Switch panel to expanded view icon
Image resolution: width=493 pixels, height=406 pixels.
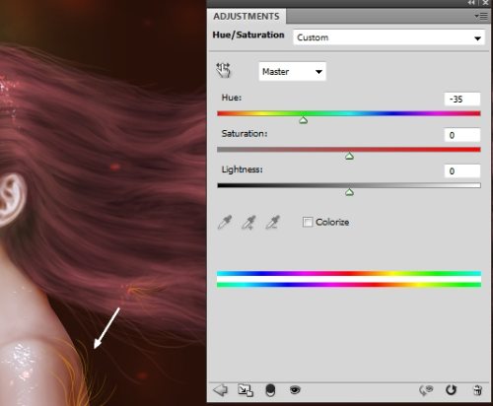(246, 390)
